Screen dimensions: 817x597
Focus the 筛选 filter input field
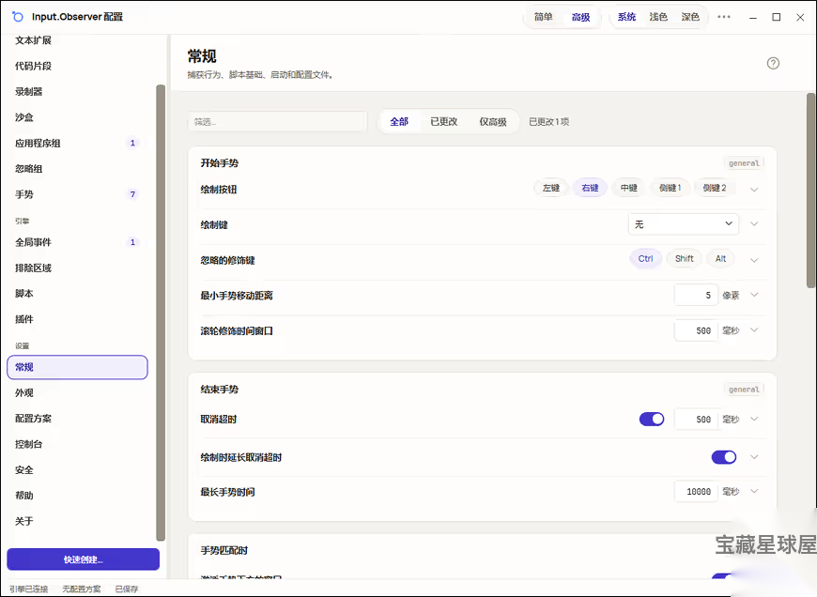pyautogui.click(x=277, y=121)
